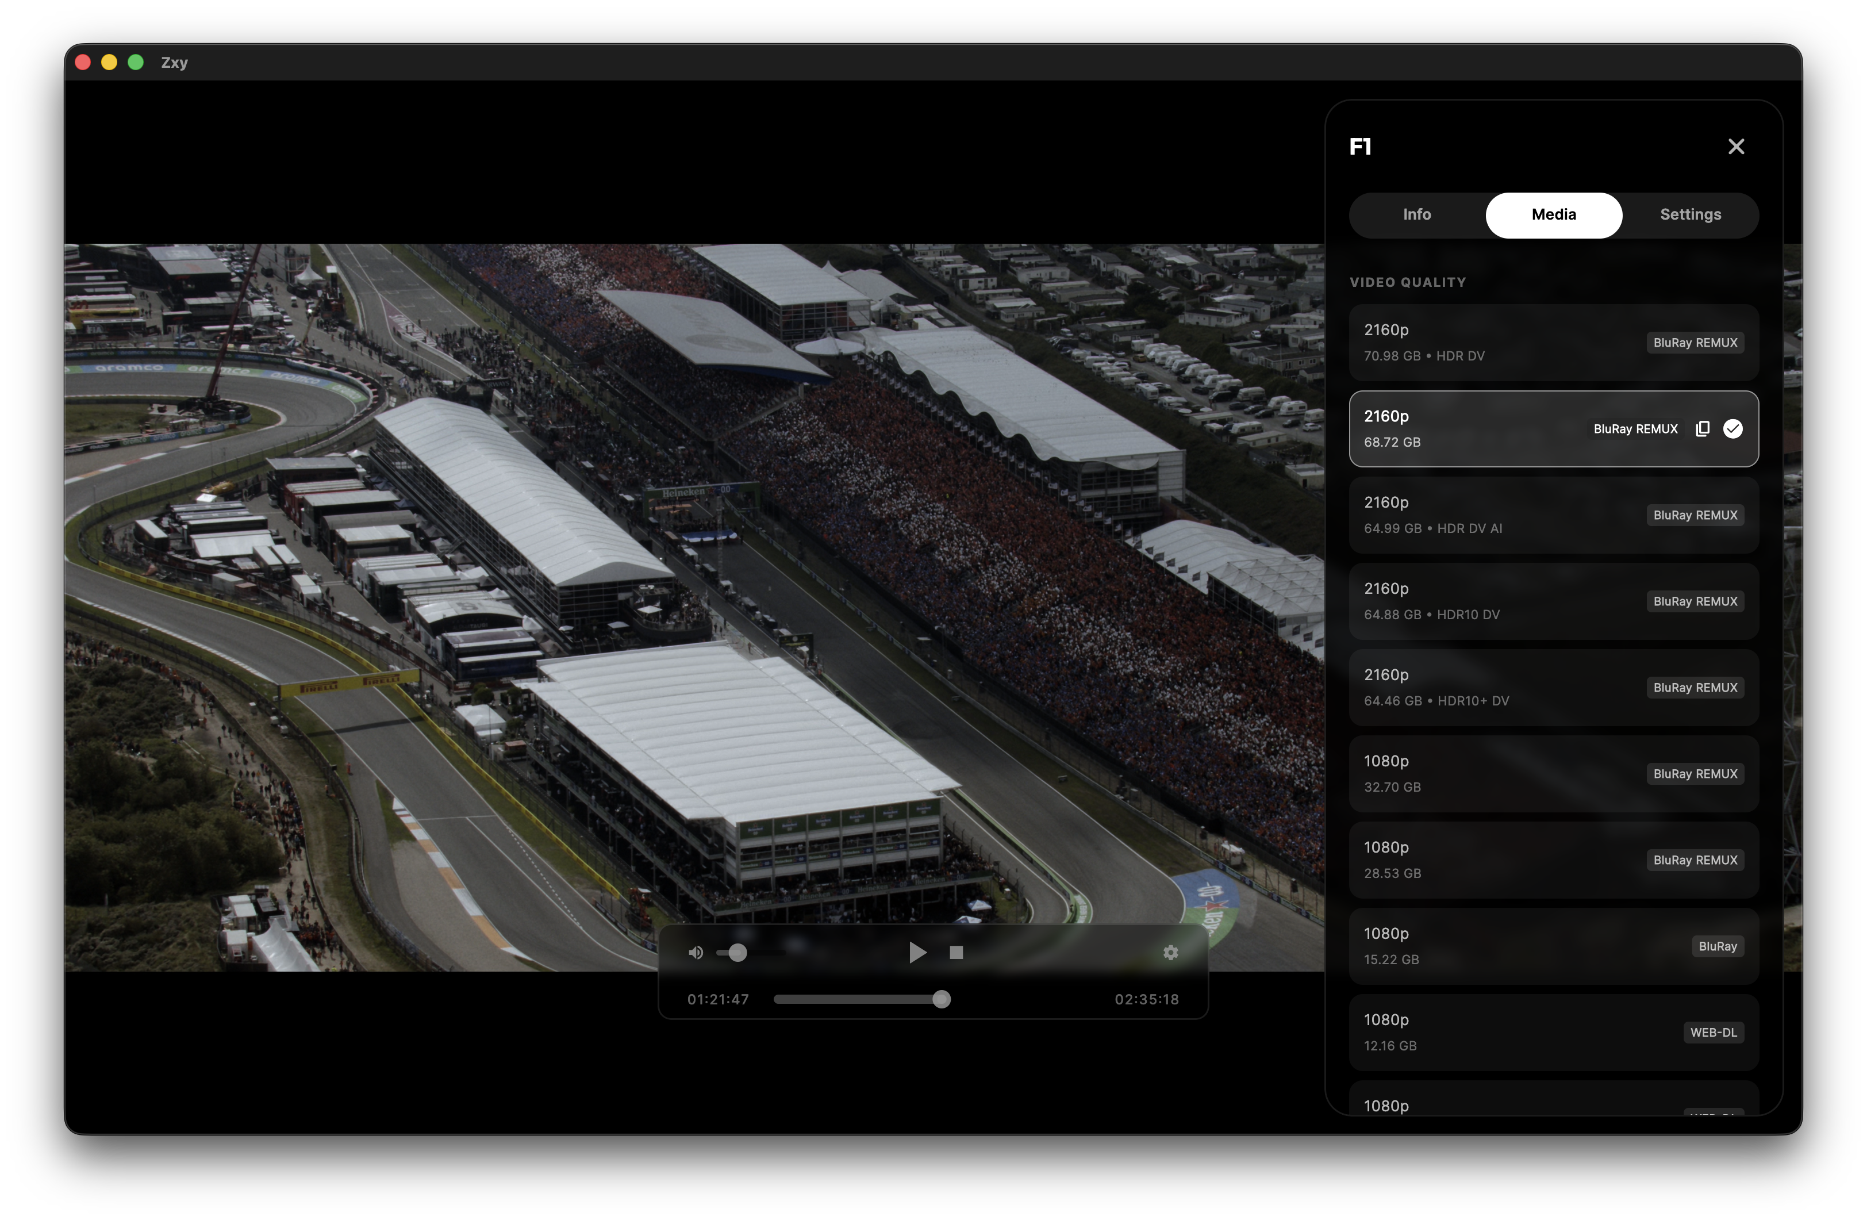Pick the 1080p 15.22 GB BluRay option
Image resolution: width=1867 pixels, height=1220 pixels.
1553,947
